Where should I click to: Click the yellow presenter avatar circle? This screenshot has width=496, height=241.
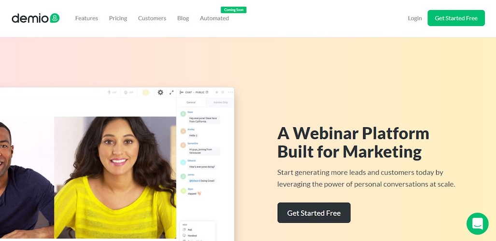click(x=145, y=92)
